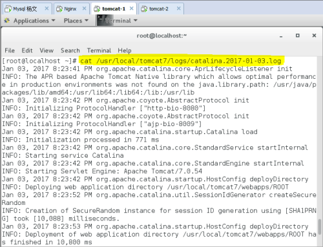Click the StandardEngine startInternal log line
The image size is (323, 247).
coord(153,163)
